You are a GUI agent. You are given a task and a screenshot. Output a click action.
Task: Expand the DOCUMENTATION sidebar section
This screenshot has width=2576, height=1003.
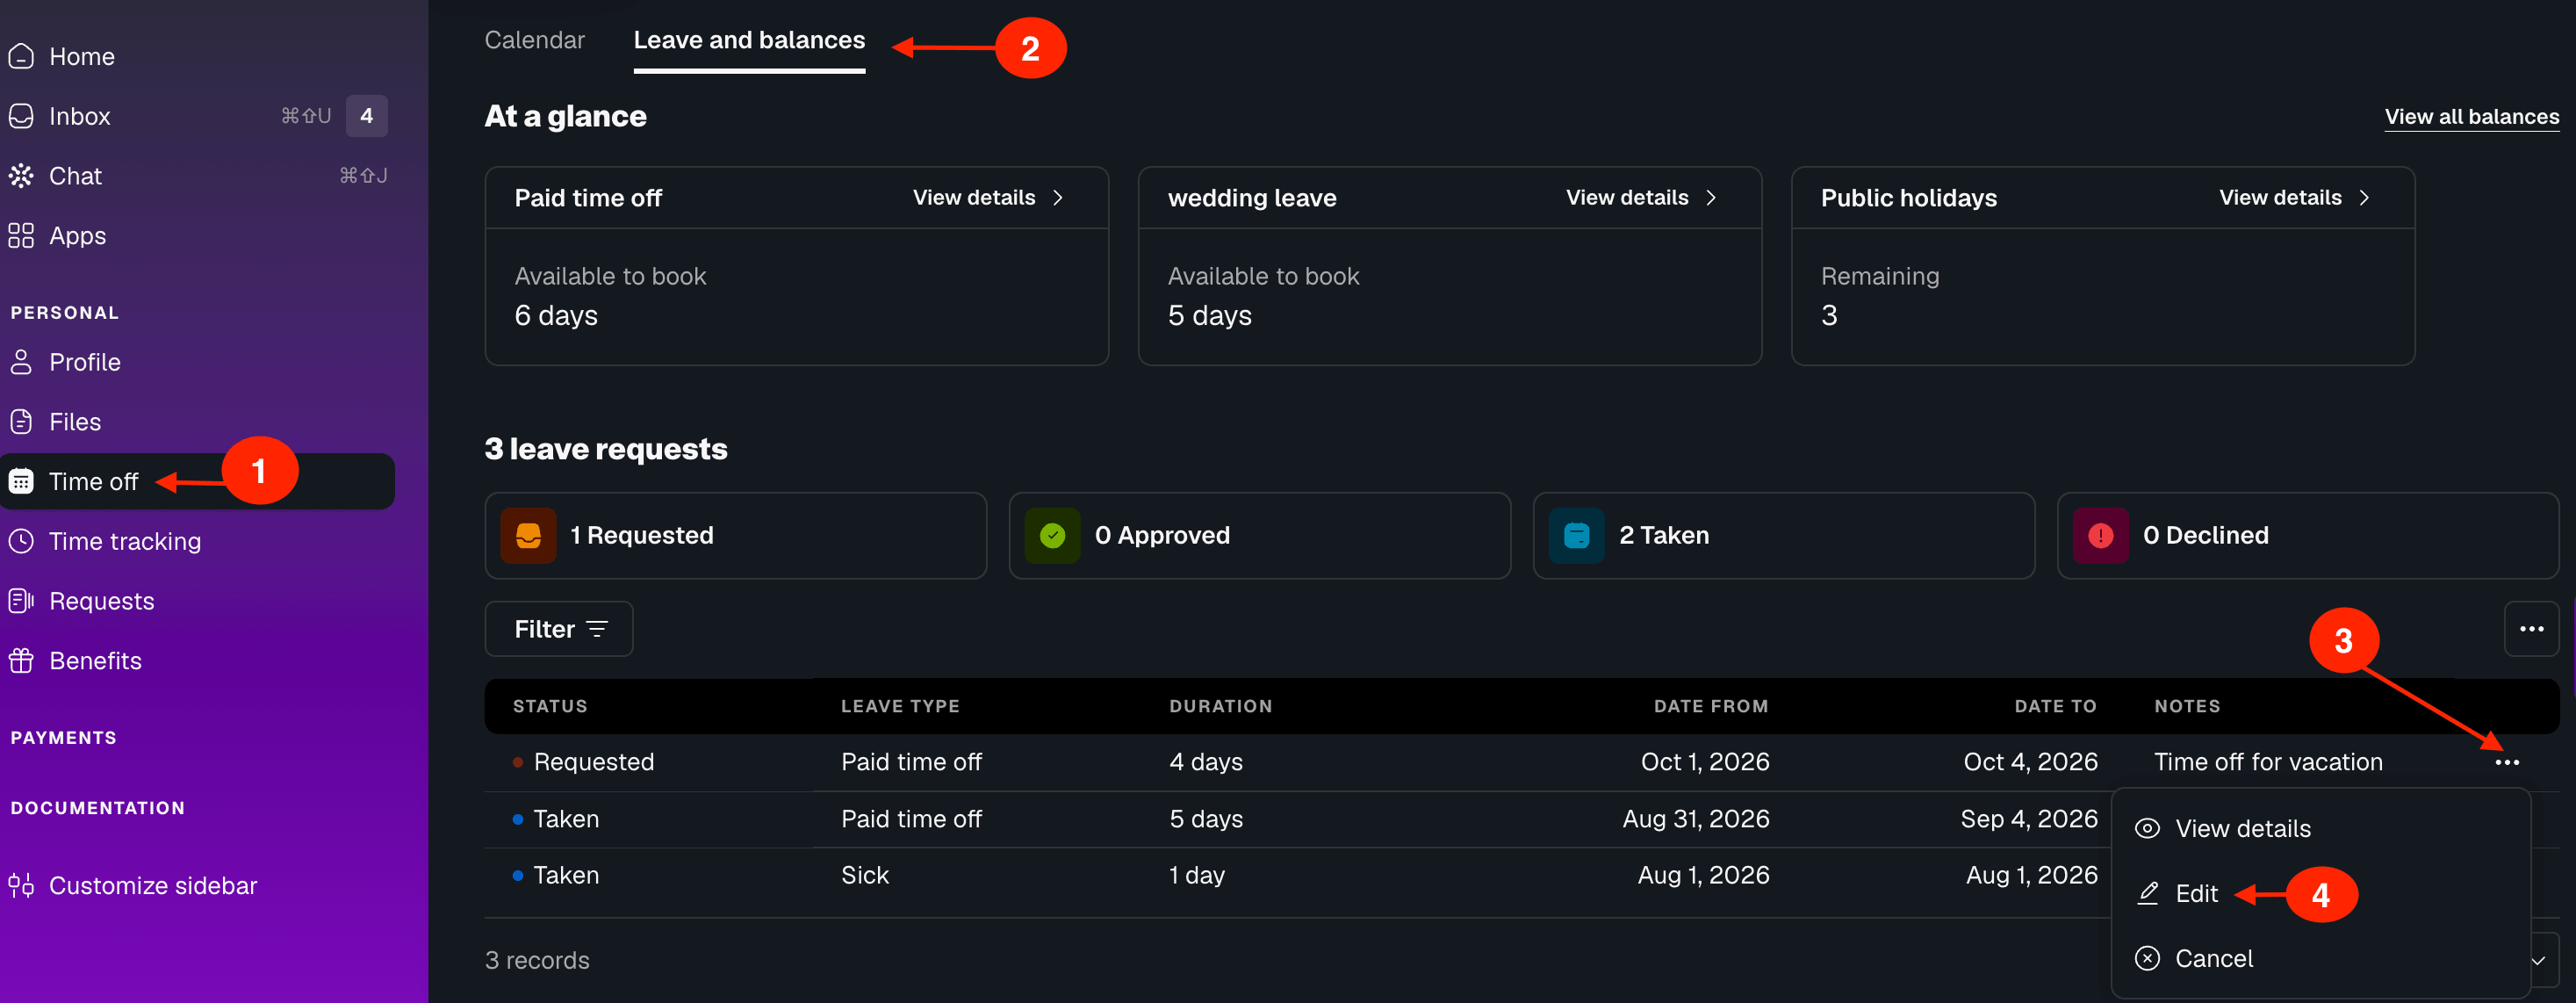(97, 808)
